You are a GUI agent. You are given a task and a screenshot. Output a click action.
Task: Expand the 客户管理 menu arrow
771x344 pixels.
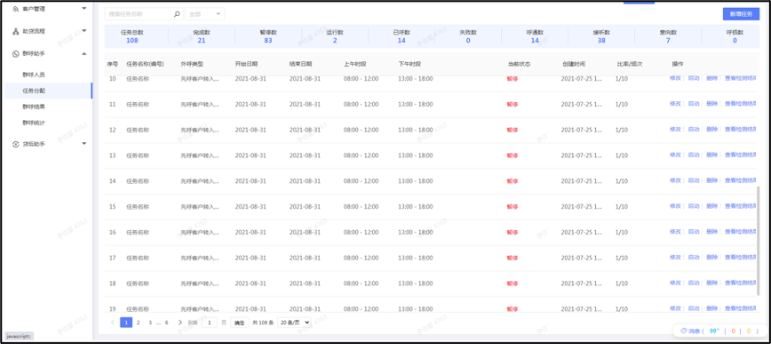[x=84, y=9]
